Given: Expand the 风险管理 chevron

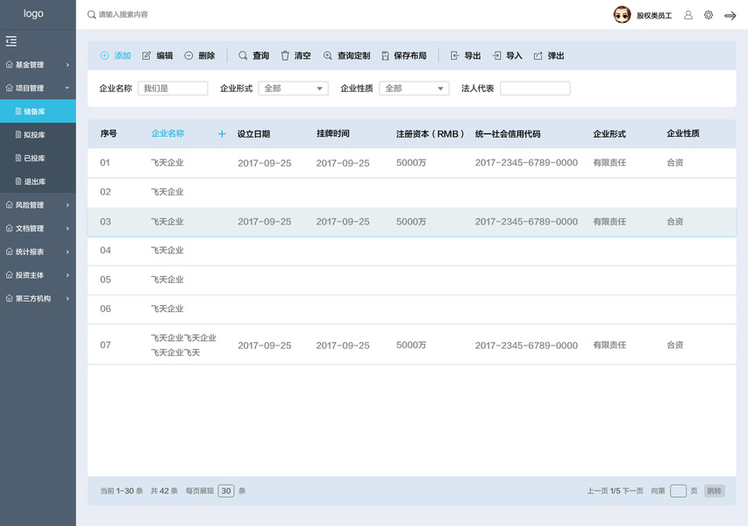Looking at the screenshot, I should click(x=68, y=205).
